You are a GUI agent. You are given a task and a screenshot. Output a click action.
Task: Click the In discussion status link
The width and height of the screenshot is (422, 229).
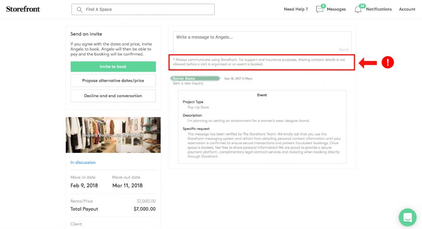[83, 163]
